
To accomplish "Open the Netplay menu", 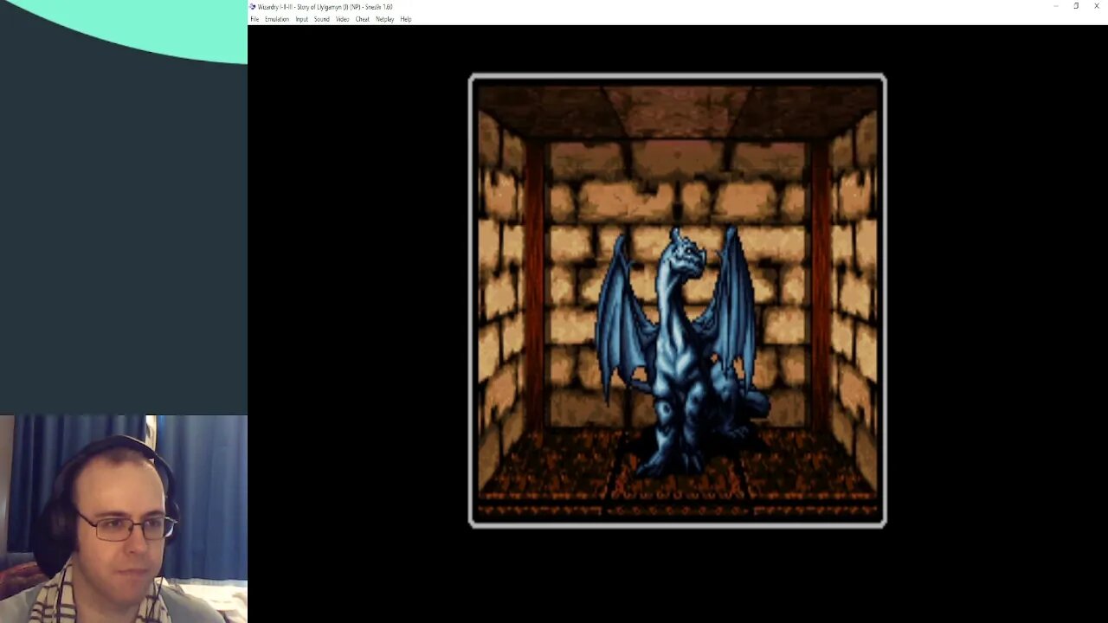I will point(385,19).
